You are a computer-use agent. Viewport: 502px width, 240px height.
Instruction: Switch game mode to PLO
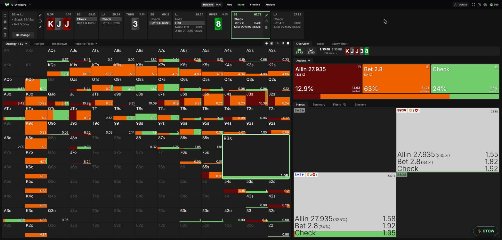218,5
